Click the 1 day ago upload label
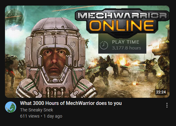Image resolution: width=176 pixels, height=126 pixels. pos(53,116)
